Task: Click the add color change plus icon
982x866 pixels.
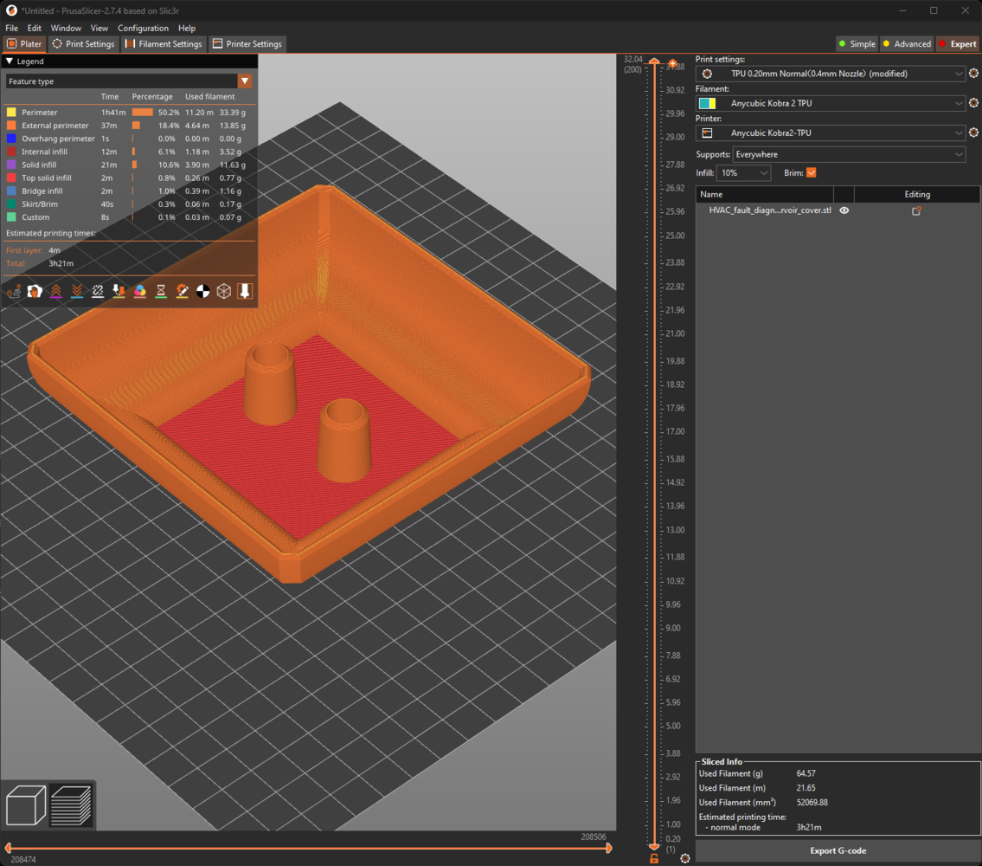Action: pyautogui.click(x=672, y=64)
